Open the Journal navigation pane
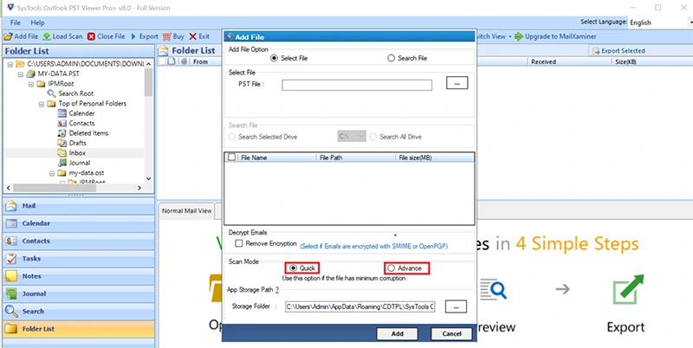 pyautogui.click(x=79, y=293)
